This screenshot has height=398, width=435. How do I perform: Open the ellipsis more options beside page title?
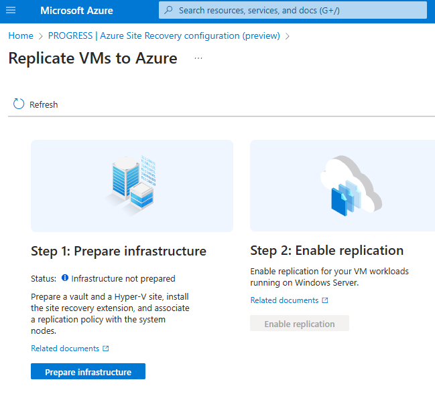coord(198,58)
